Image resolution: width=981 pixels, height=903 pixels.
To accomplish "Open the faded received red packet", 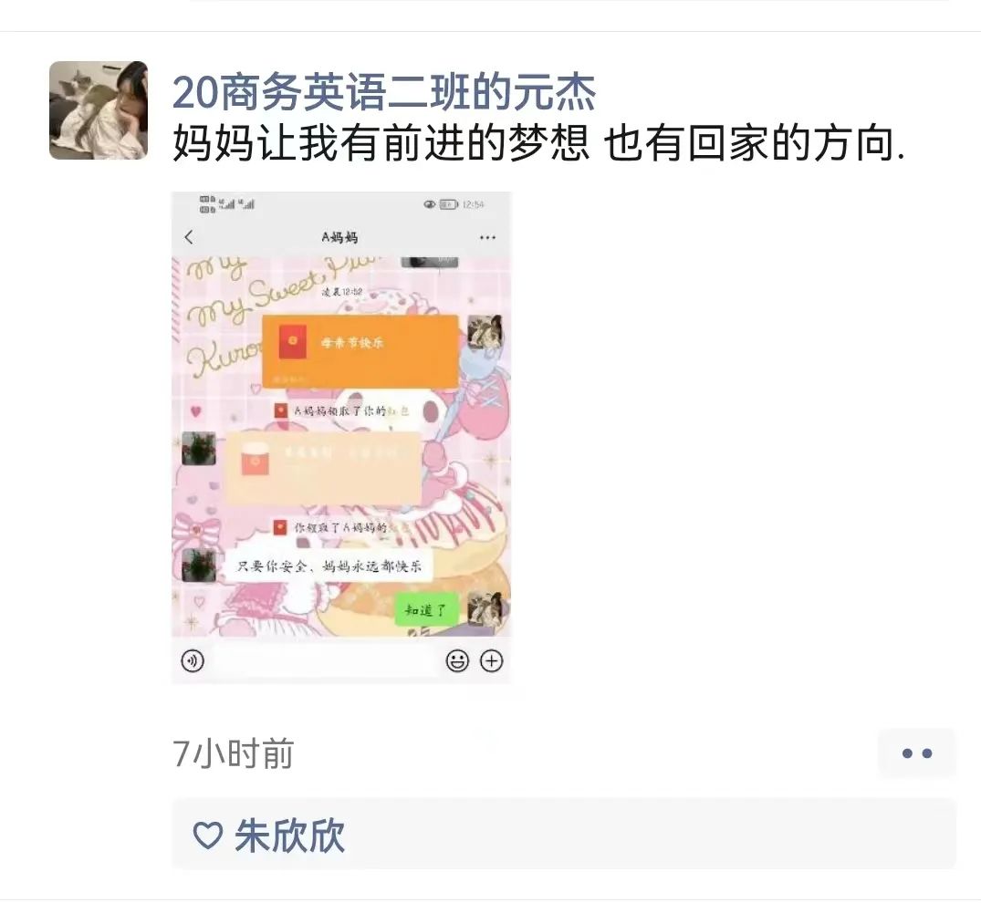I will (x=323, y=468).
